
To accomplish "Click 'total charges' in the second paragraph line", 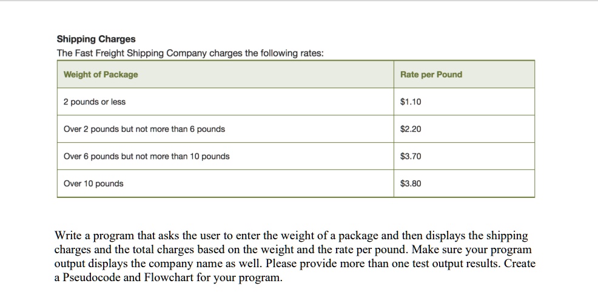I will click(x=163, y=250).
